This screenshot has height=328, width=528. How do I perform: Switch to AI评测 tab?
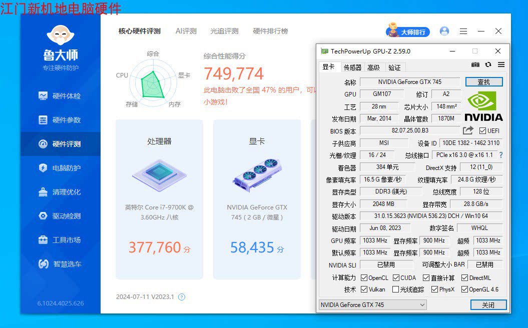(x=186, y=31)
